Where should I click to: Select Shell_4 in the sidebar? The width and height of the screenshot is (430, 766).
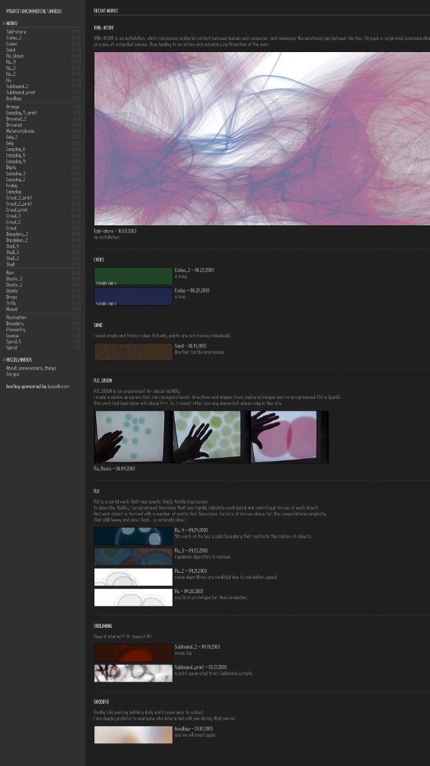click(13, 246)
